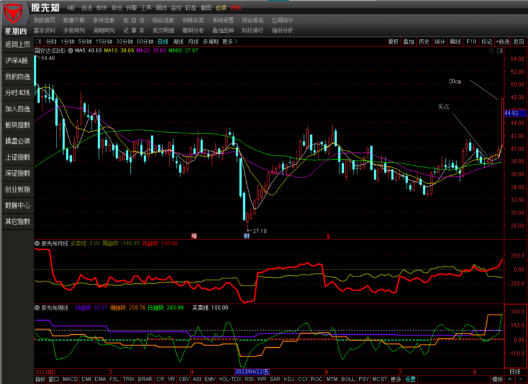
Task: Toggle the left panel icon beside 分时
Action: tap(39, 41)
